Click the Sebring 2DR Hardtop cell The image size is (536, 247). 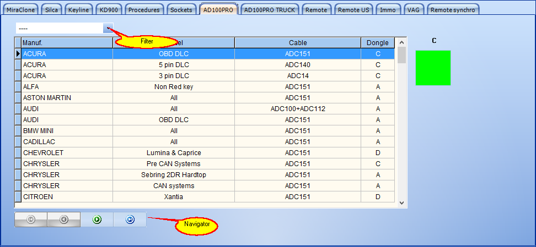pos(174,175)
